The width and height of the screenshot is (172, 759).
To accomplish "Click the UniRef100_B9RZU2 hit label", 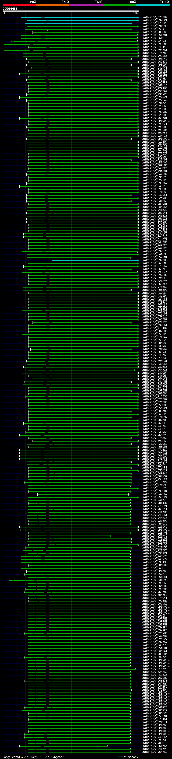I will (154, 260).
